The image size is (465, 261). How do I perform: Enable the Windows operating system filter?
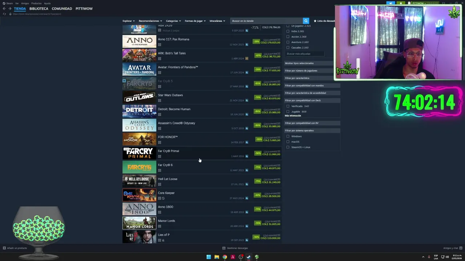(288, 136)
